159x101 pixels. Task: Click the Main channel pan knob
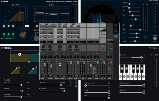(x=110, y=54)
